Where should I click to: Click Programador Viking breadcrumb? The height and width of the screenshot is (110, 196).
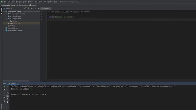pyautogui.click(x=8, y=5)
